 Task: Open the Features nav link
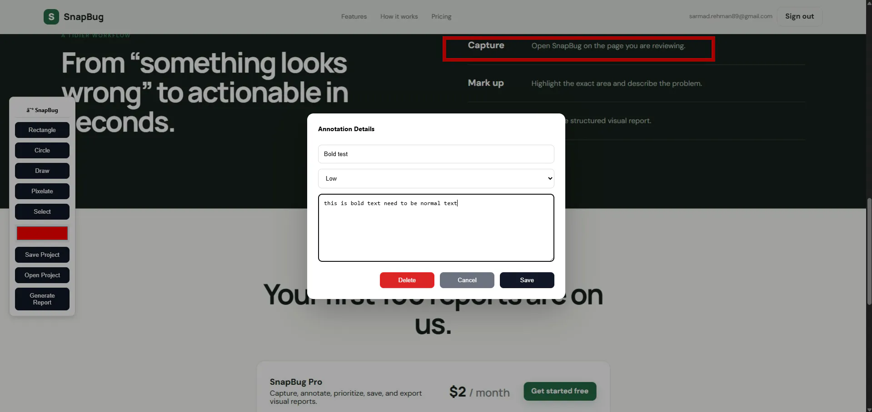354,17
